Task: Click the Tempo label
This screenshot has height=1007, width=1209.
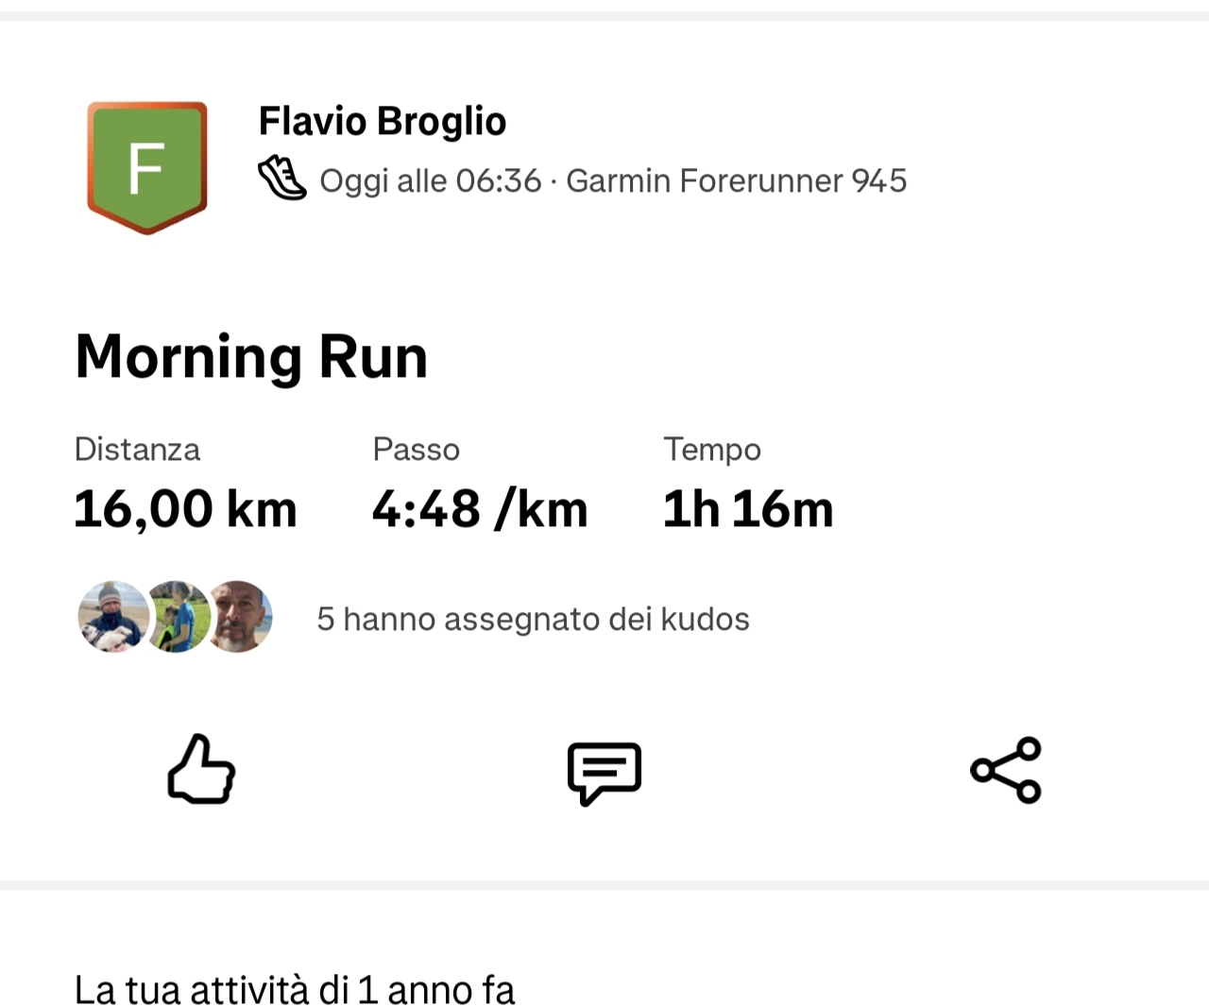Action: coord(711,449)
